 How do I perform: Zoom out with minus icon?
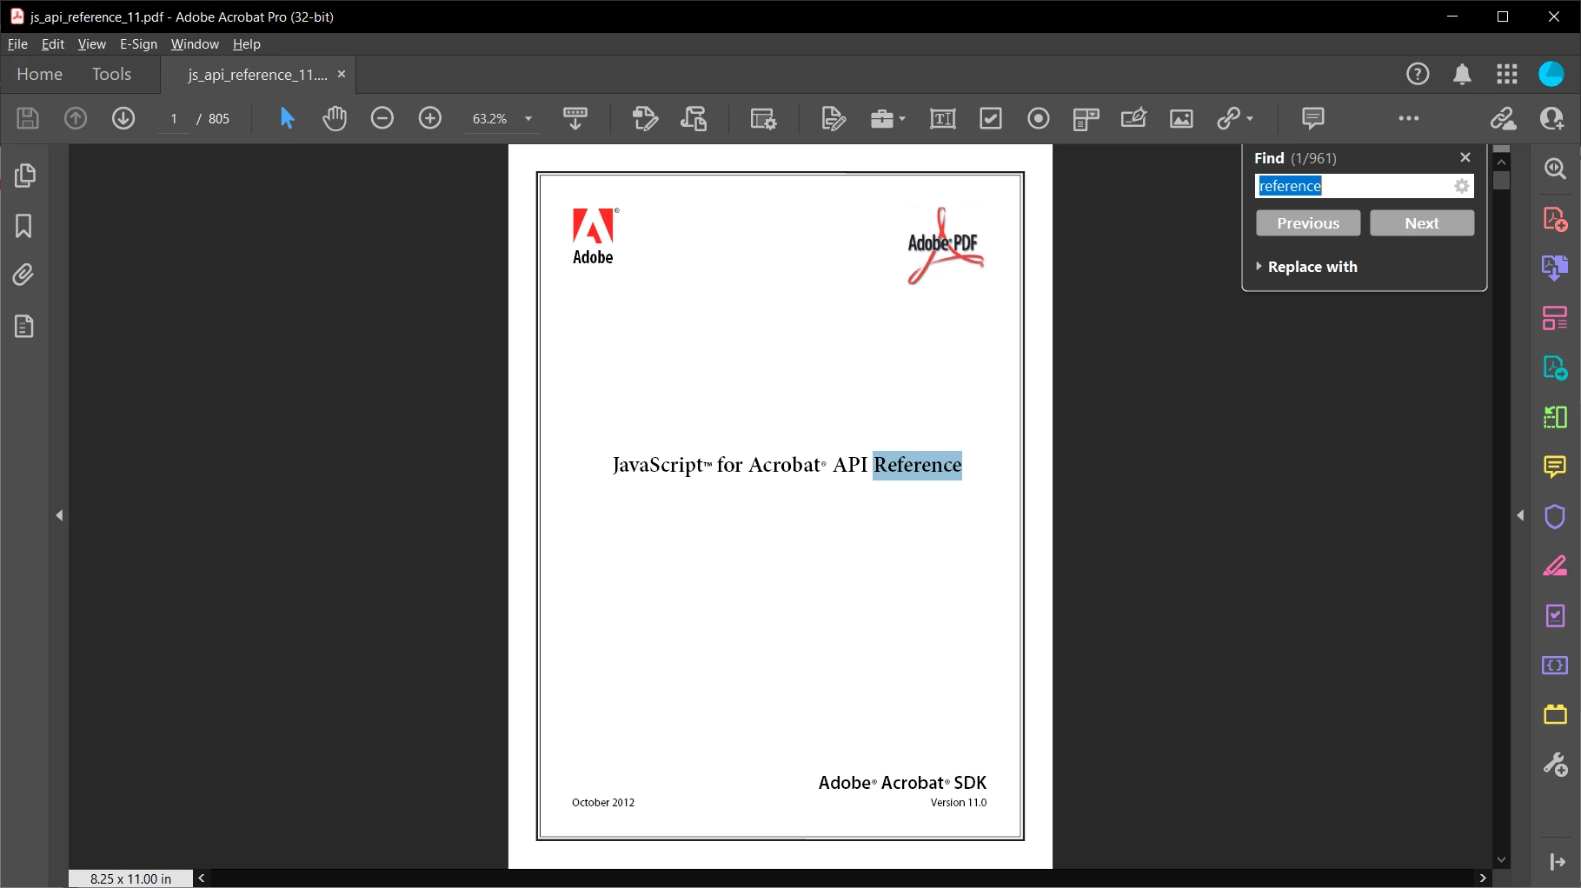pyautogui.click(x=382, y=118)
